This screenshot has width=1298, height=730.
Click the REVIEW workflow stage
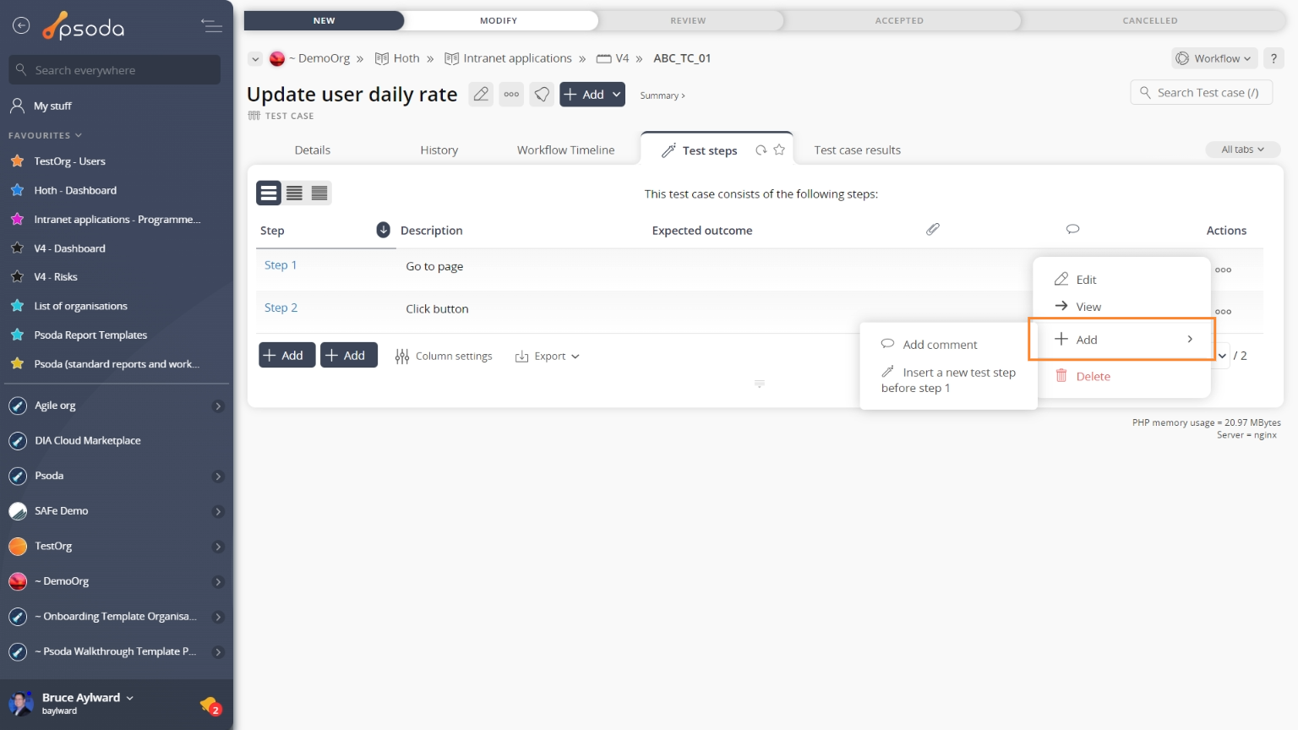coord(688,20)
